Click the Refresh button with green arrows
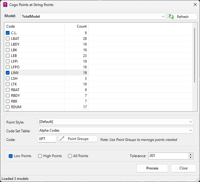200x182 pixels. pos(182,17)
